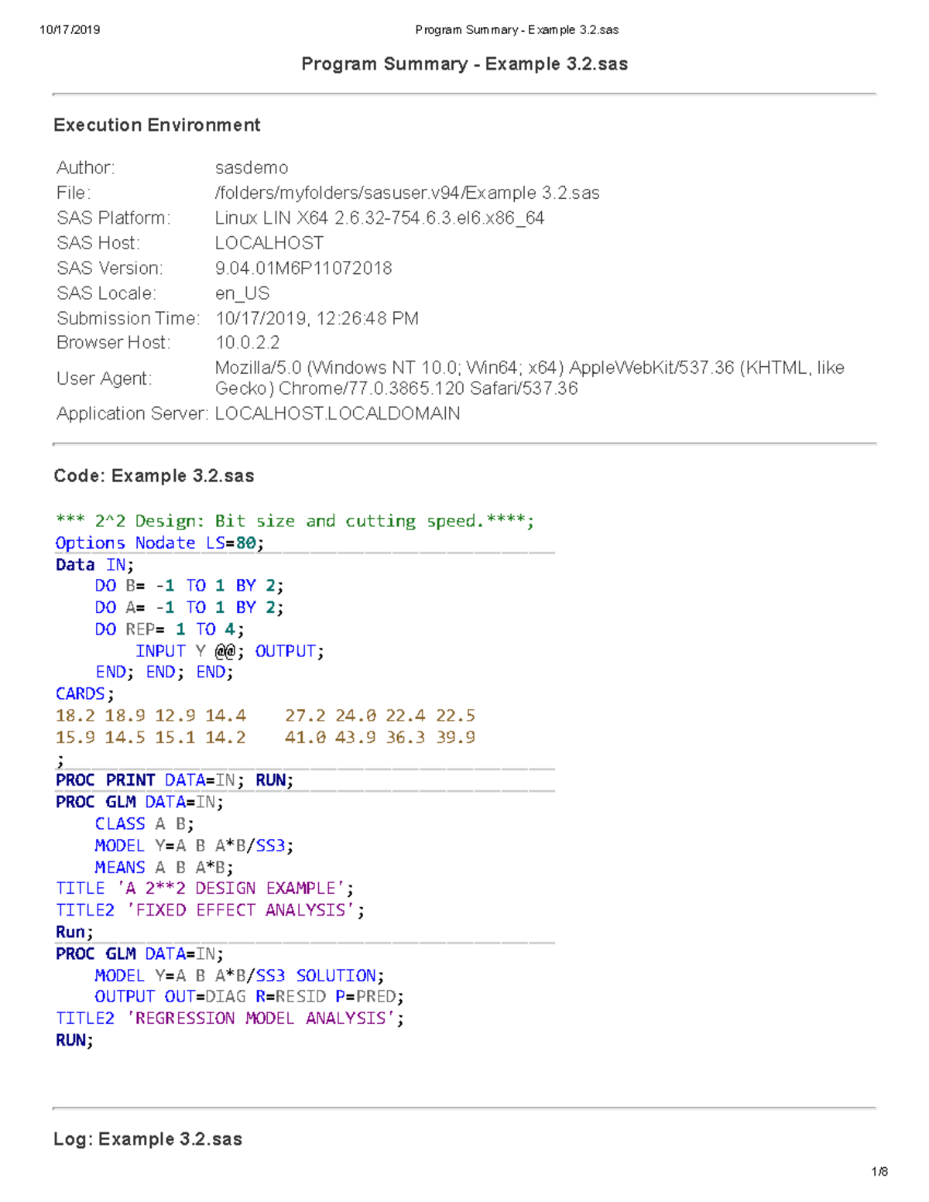Viewport: 929px width, 1202px height.
Task: Click TITLE 'A 2**2 DESIGN EXAMPLE' line
Action: (204, 889)
